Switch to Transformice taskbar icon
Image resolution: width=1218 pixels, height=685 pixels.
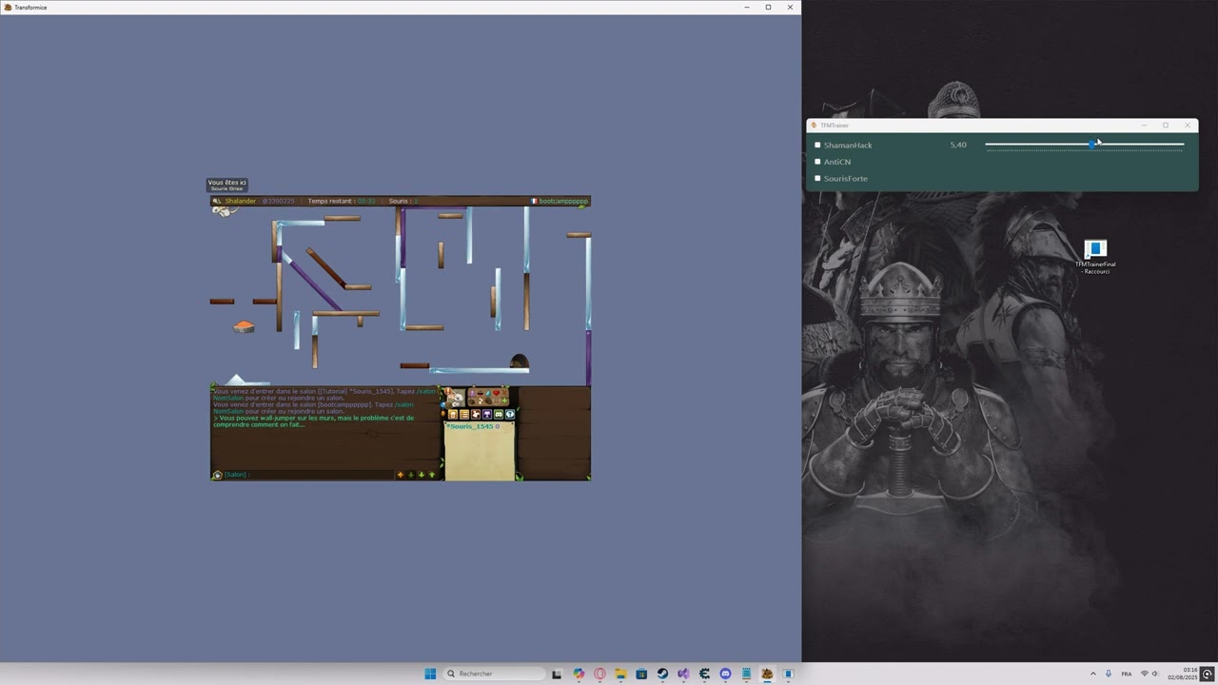tap(767, 674)
